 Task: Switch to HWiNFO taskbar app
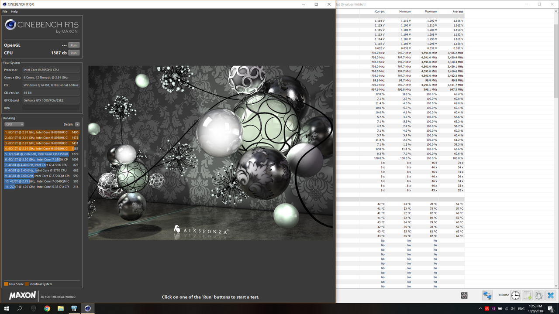(x=74, y=308)
